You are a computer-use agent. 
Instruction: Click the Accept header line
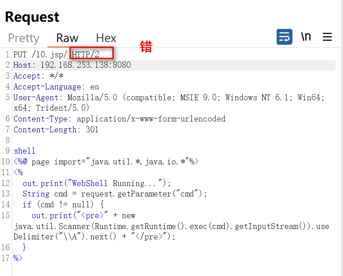point(38,76)
